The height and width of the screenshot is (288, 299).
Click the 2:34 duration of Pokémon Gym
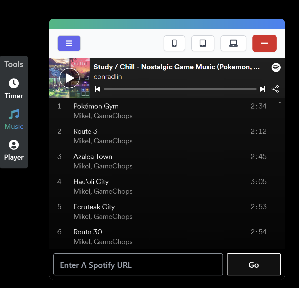click(258, 106)
